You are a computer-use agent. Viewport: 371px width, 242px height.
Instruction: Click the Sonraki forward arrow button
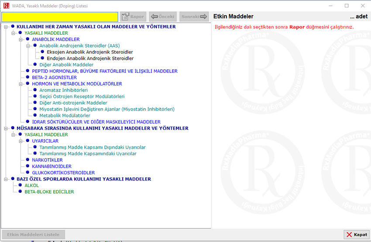pyautogui.click(x=194, y=17)
